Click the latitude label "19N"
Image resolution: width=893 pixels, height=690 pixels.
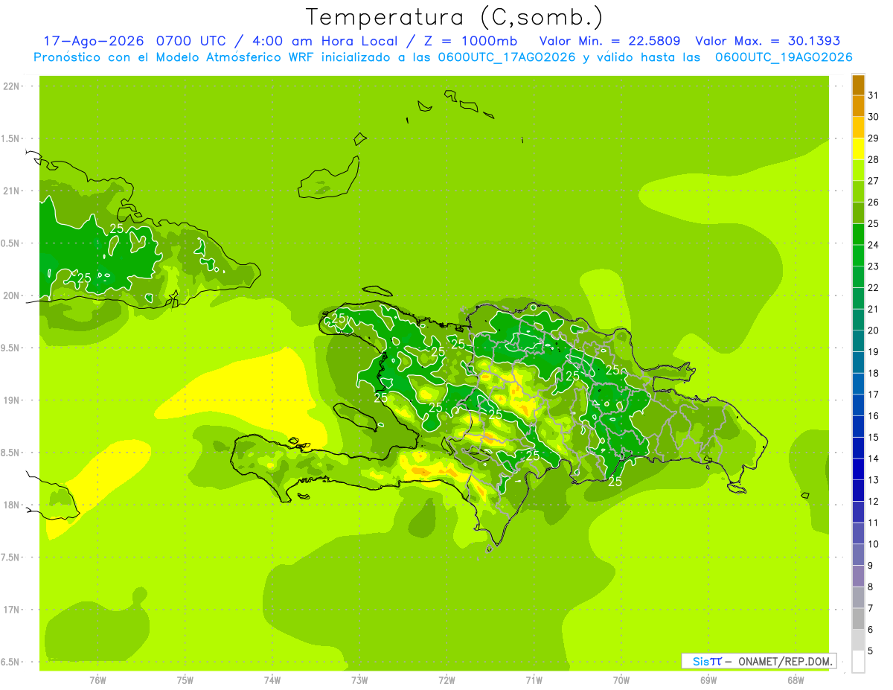(10, 400)
